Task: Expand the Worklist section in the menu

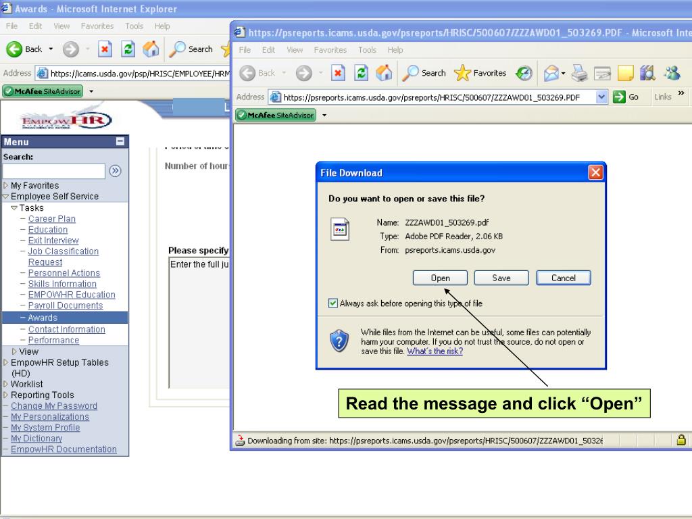Action: (x=5, y=384)
